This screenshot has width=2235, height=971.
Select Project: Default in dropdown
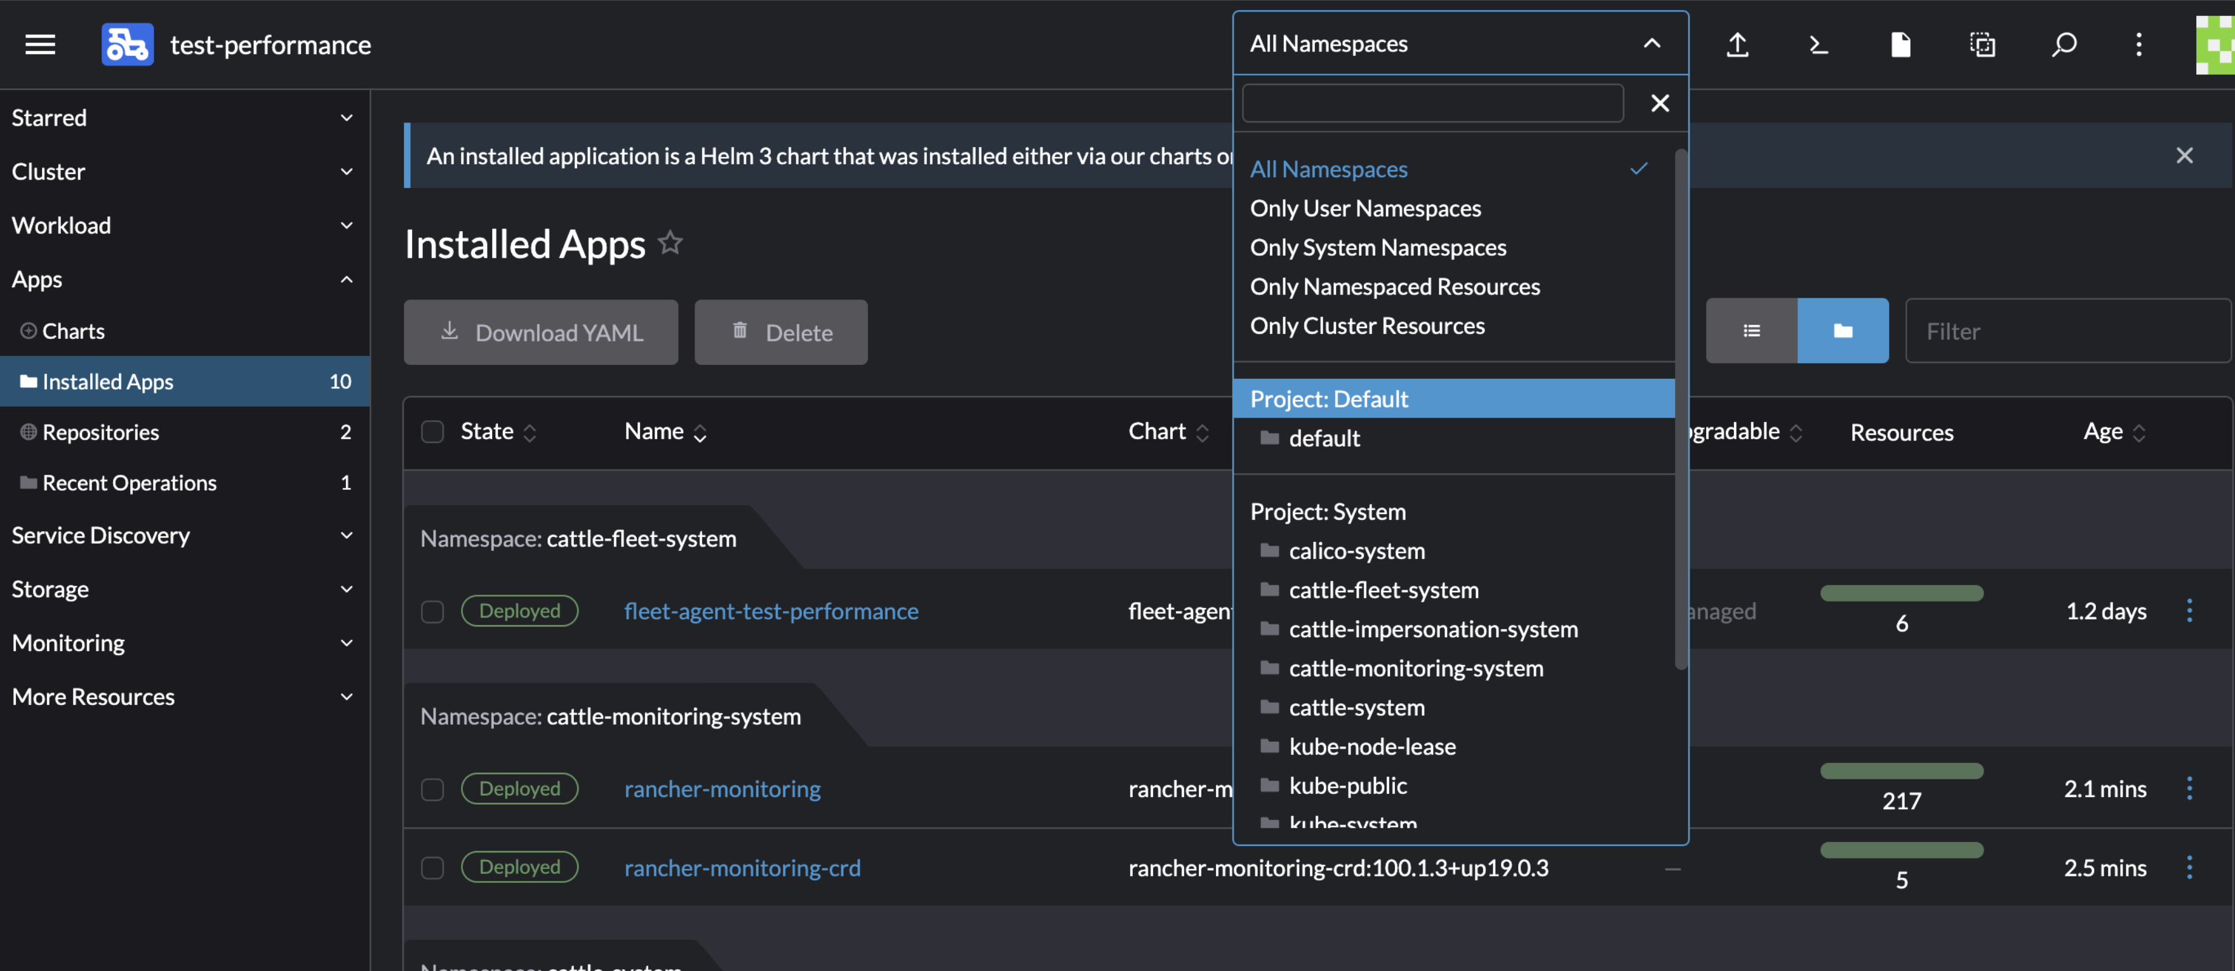click(x=1453, y=398)
